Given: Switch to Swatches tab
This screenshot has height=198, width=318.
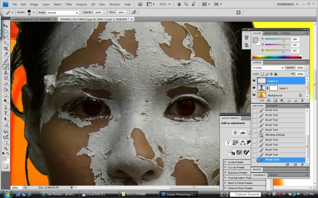Looking at the screenshot, I should click(271, 33).
